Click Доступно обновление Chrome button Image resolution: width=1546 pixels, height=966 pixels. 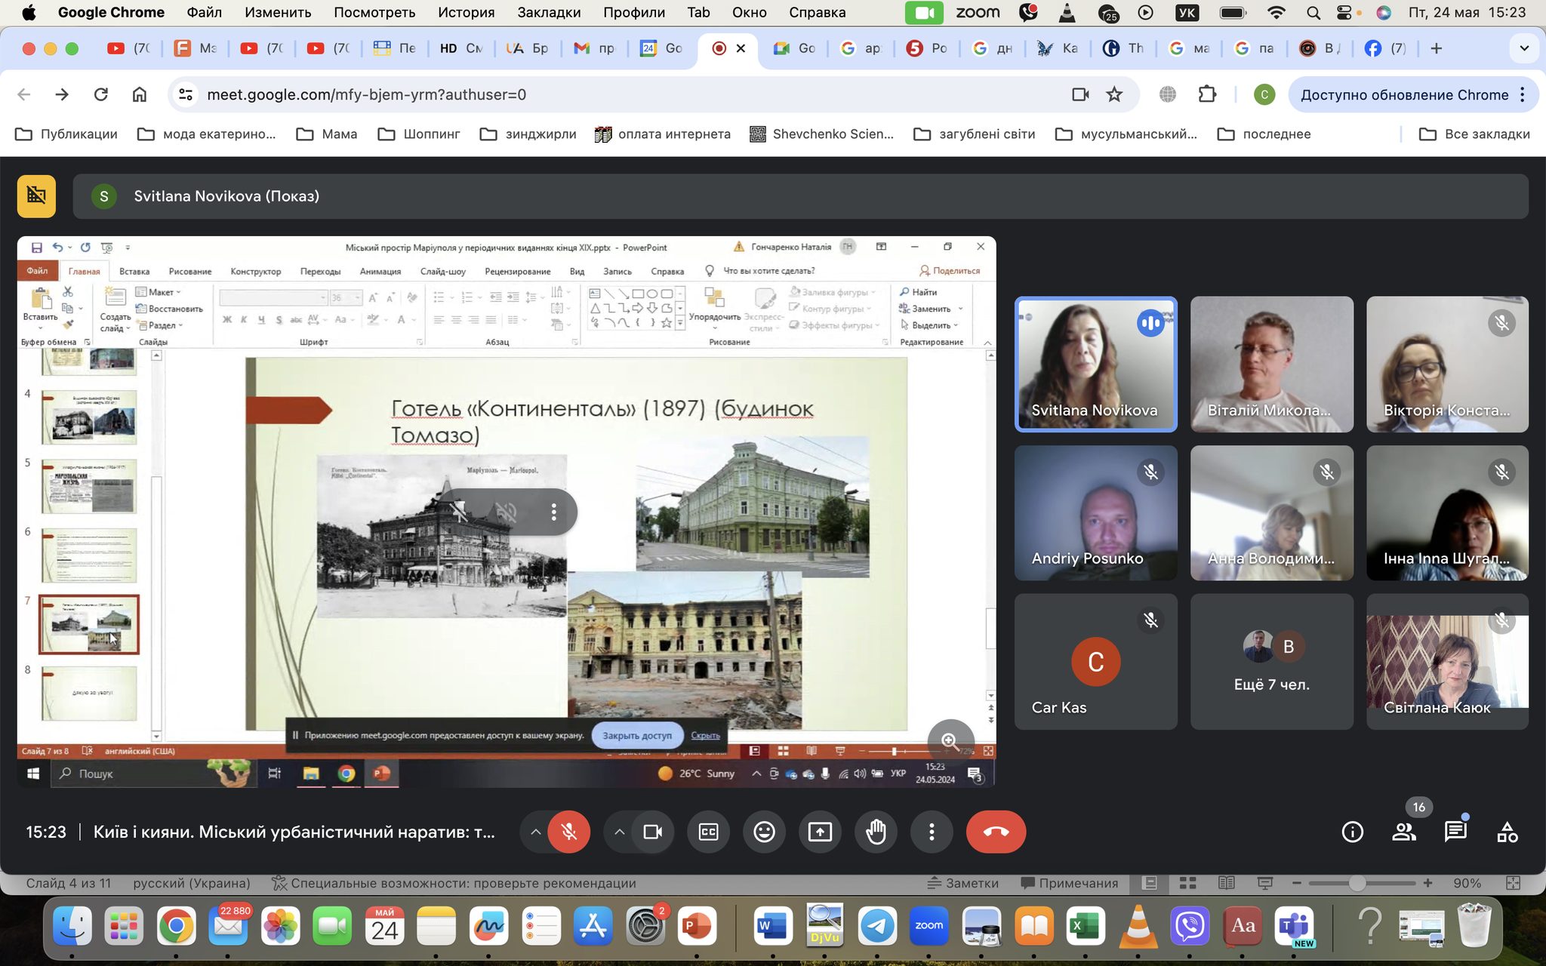click(1404, 94)
